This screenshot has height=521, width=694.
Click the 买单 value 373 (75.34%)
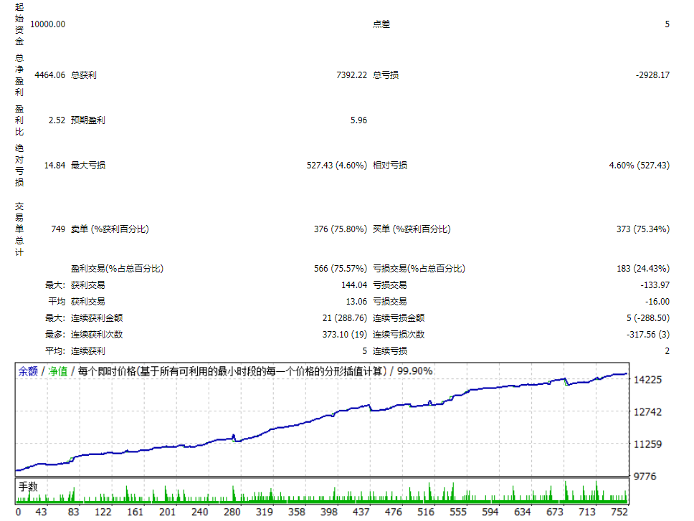pyautogui.click(x=642, y=229)
